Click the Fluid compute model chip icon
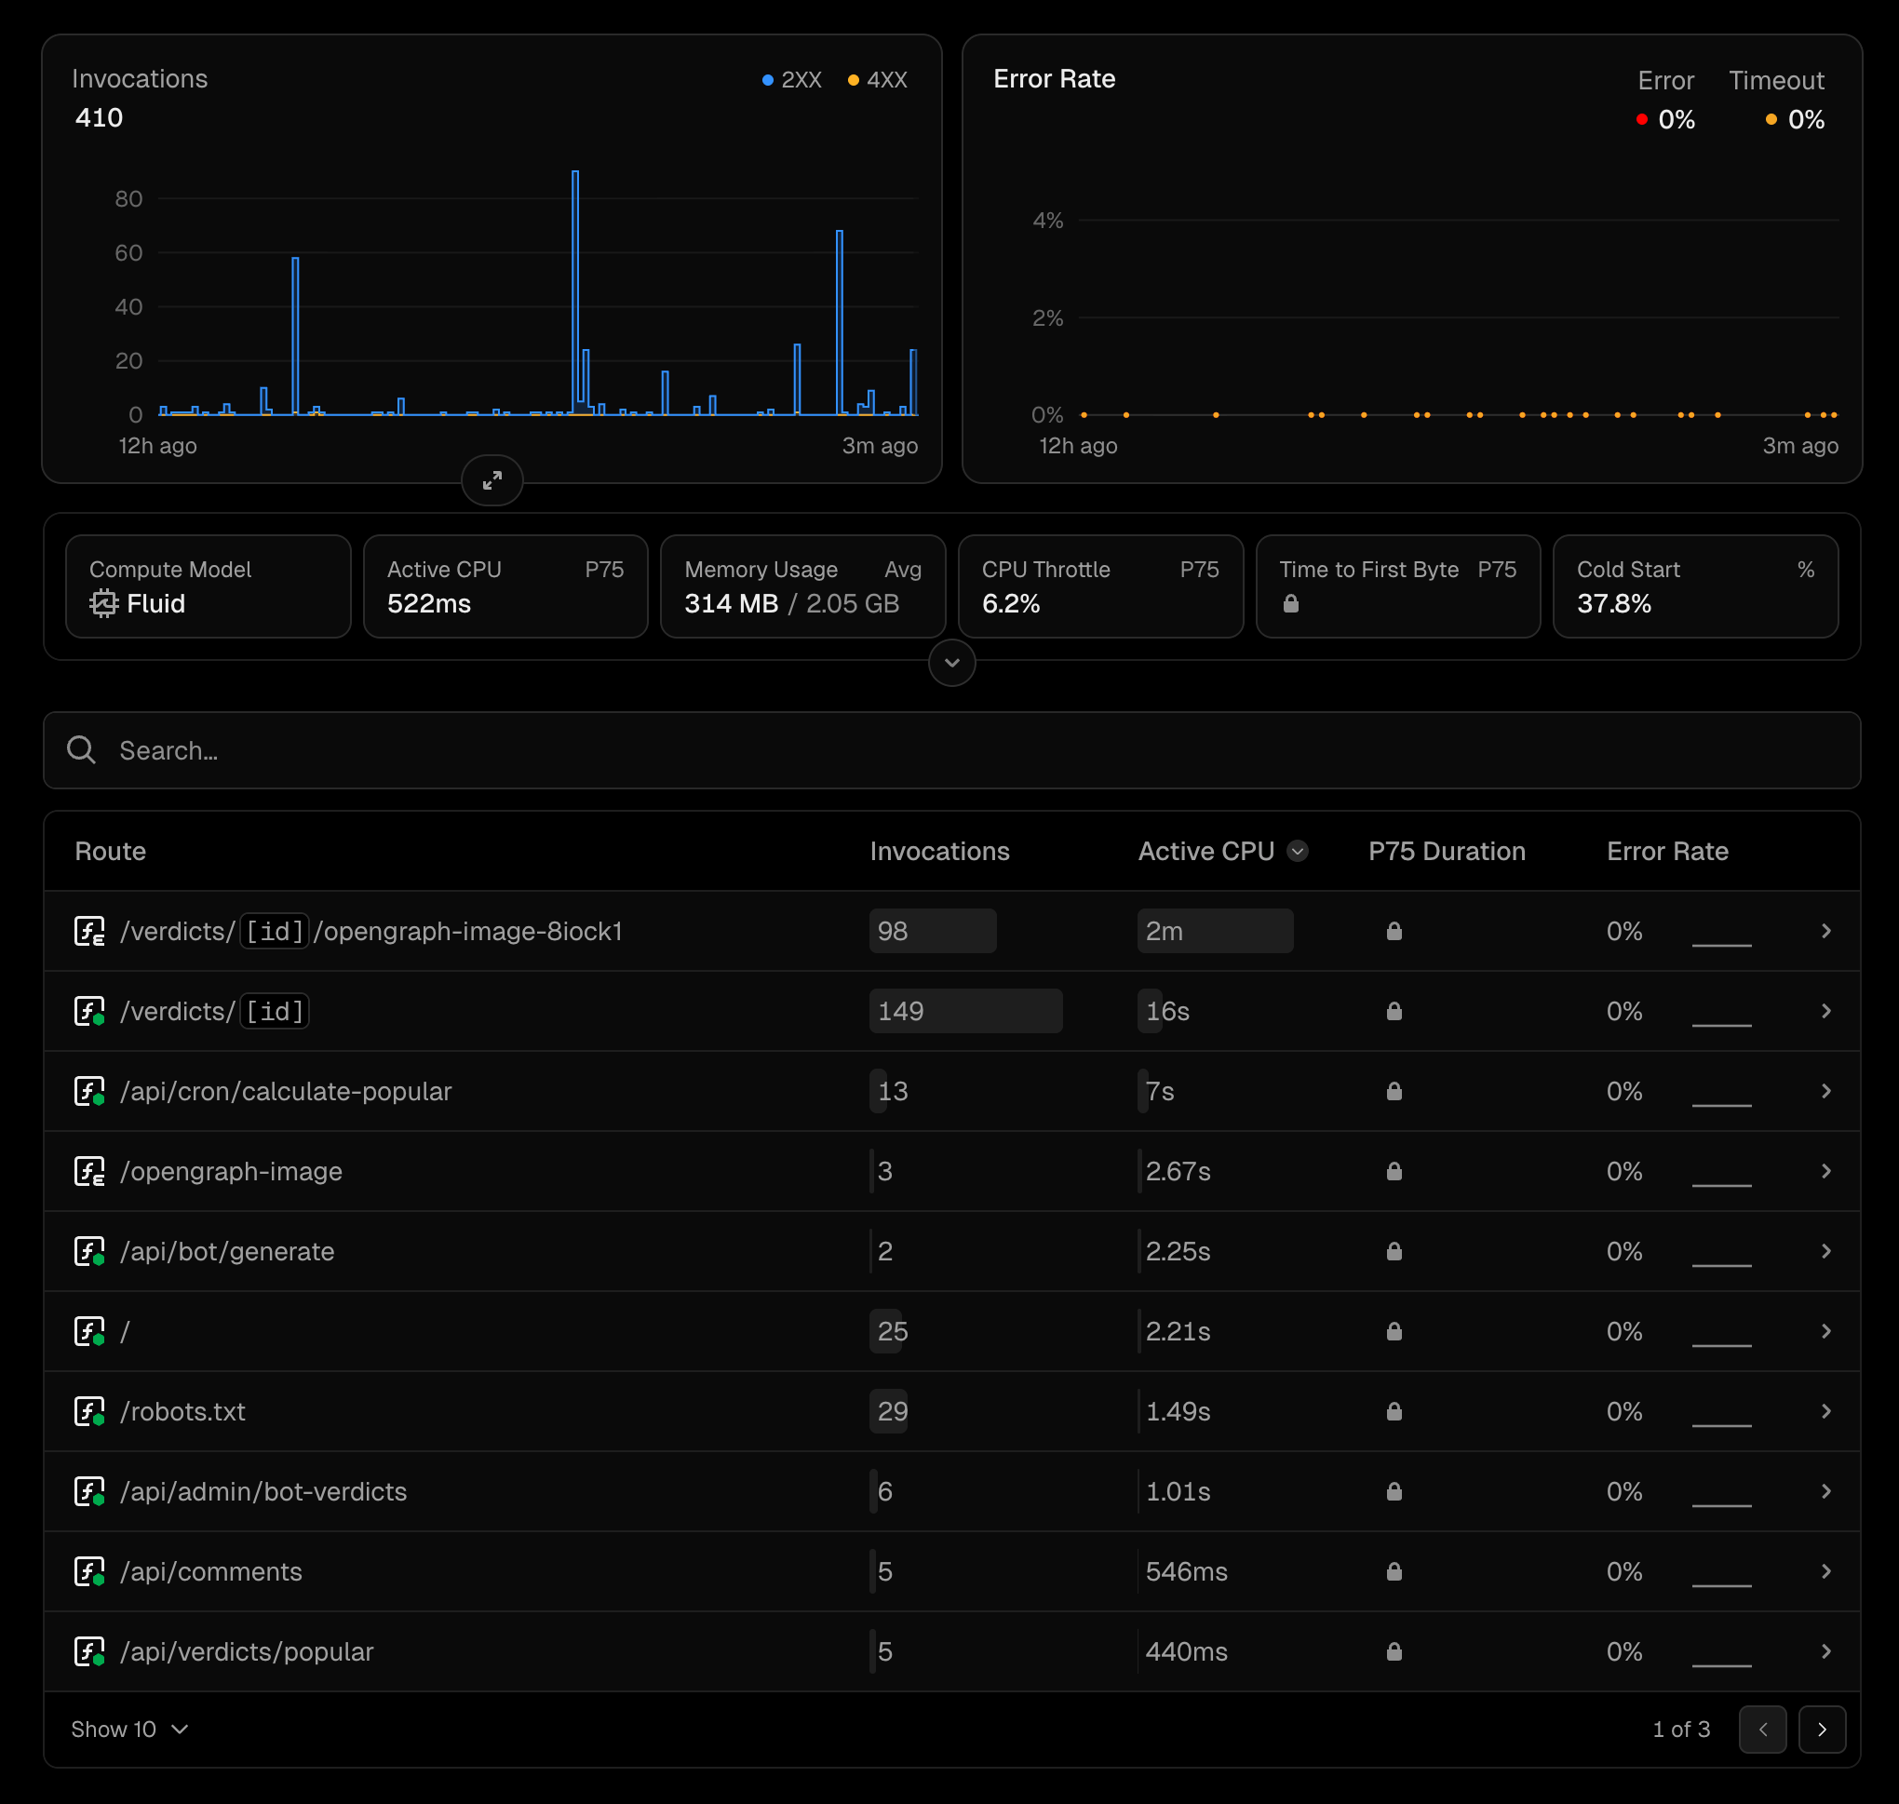Viewport: 1899px width, 1804px height. pyautogui.click(x=103, y=604)
